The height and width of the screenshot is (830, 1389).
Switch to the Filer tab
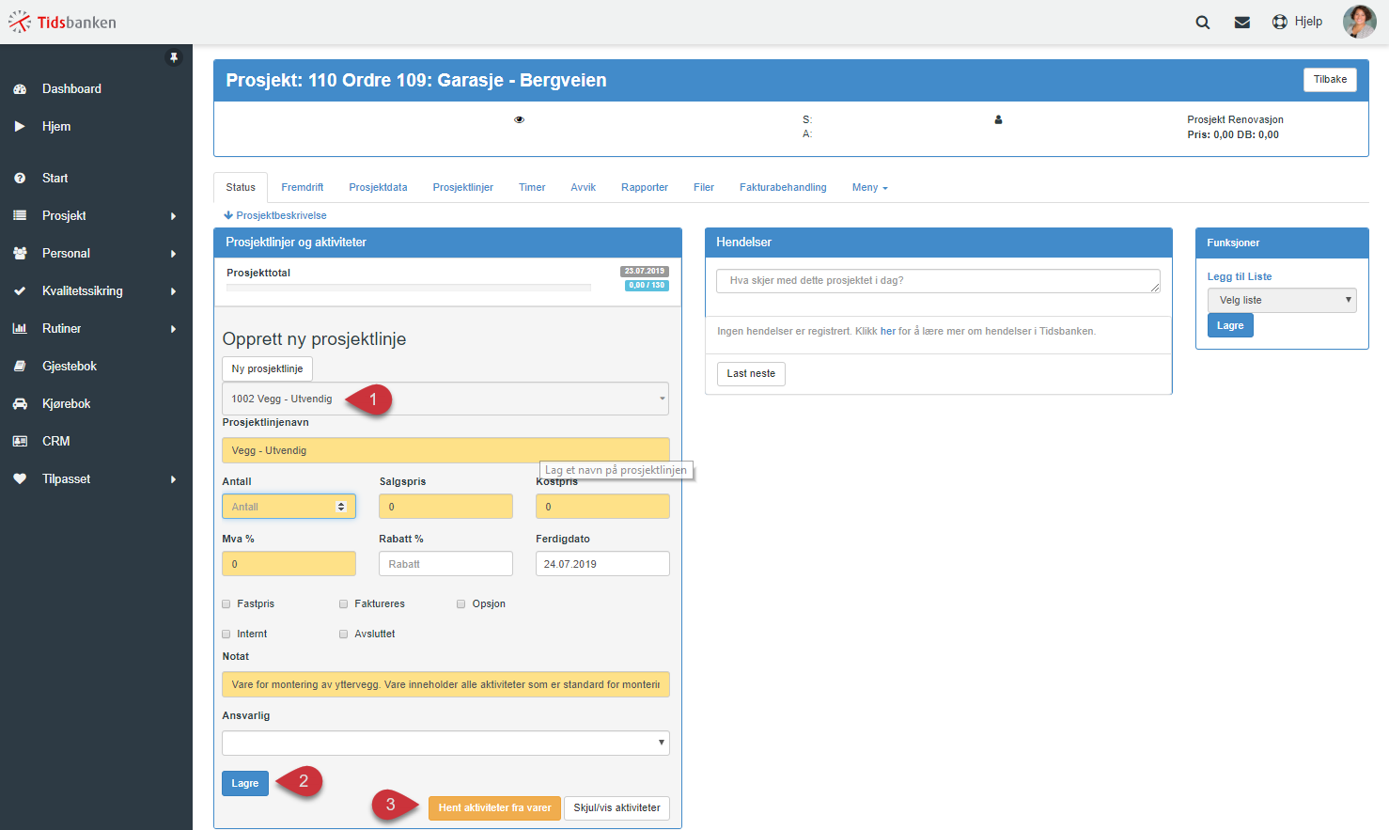pos(704,187)
